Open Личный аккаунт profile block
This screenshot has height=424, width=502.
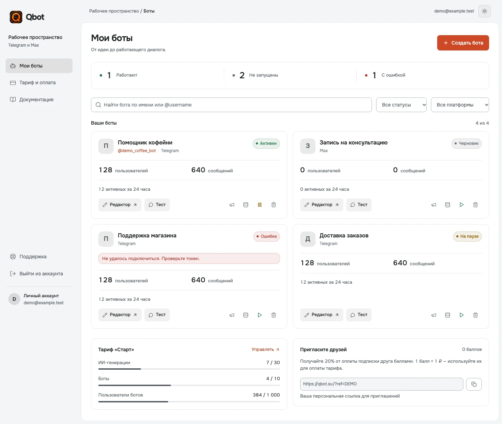39,299
